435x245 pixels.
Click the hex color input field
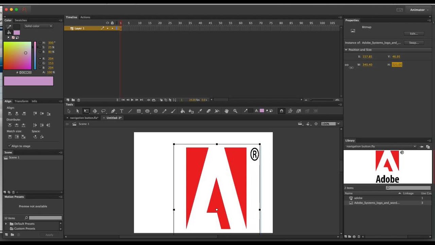coord(25,72)
